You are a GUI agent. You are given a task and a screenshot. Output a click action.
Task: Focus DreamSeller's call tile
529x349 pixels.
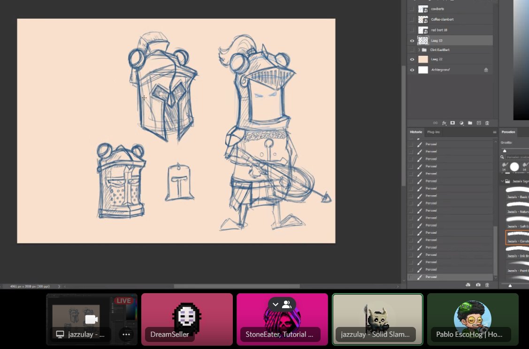(187, 319)
